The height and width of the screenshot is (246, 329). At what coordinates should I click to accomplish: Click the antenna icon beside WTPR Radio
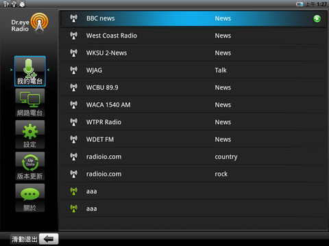[73, 122]
